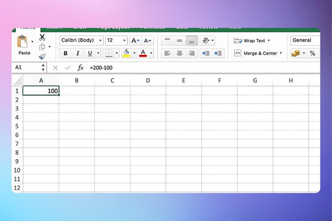
Task: Align text to bottom
Action: point(191,40)
